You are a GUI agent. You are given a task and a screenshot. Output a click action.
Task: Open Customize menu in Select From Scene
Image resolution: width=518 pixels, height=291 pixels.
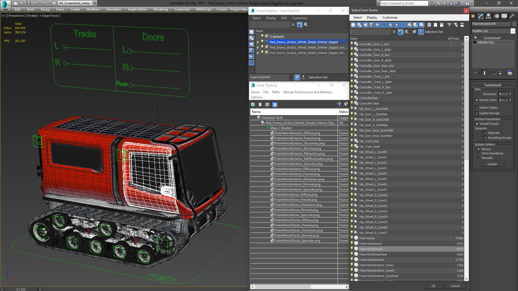point(390,18)
